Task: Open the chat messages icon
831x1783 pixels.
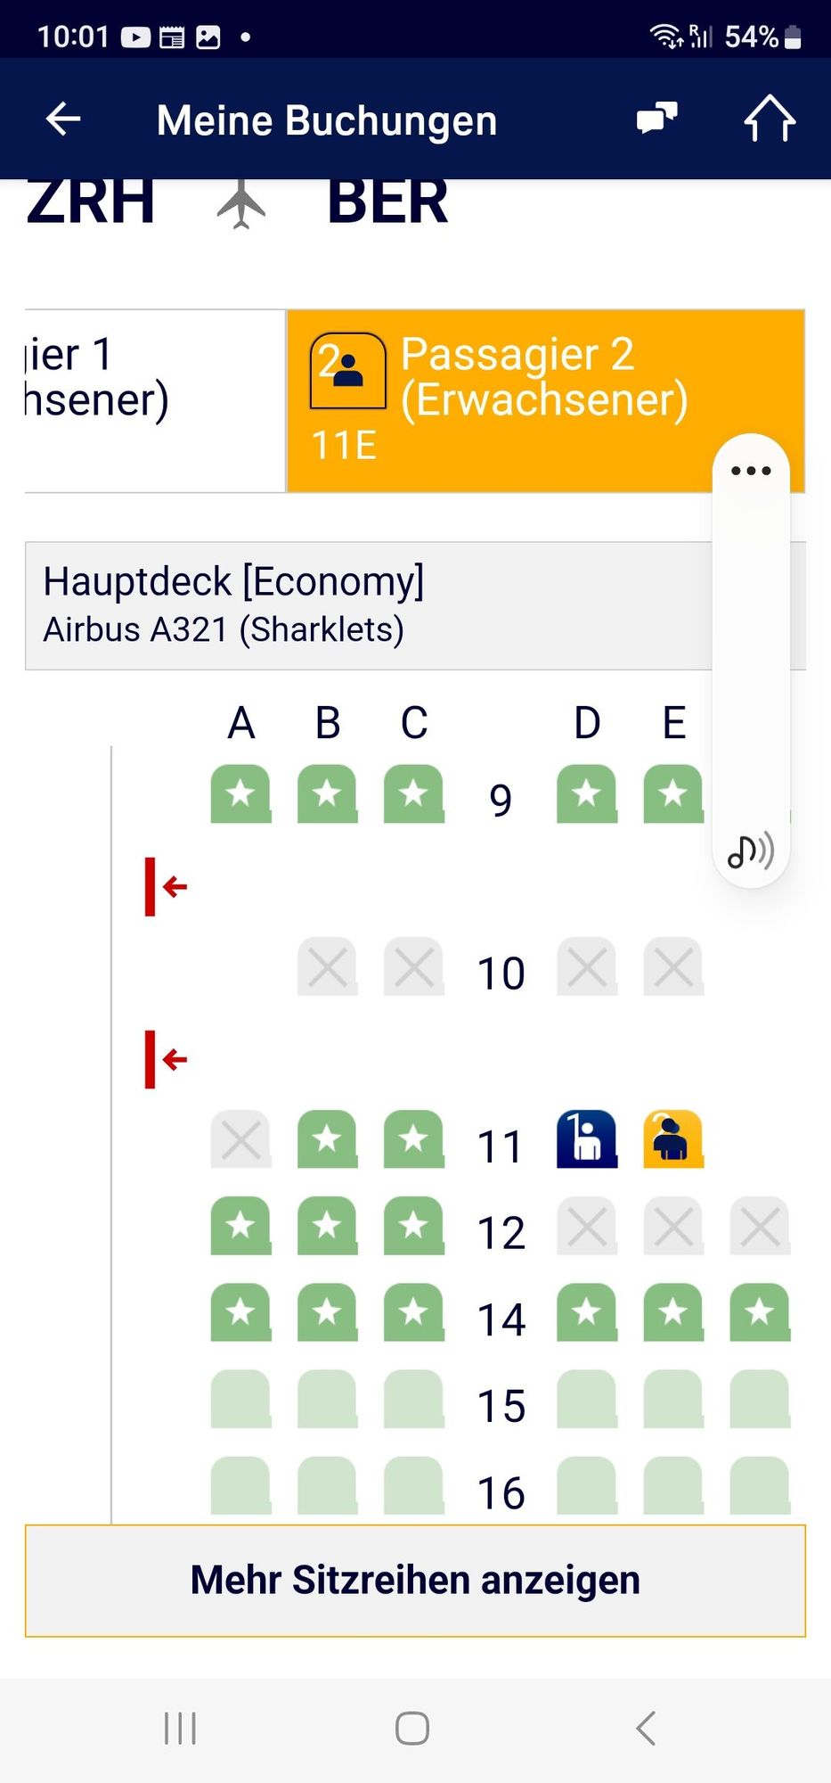Action: (657, 119)
